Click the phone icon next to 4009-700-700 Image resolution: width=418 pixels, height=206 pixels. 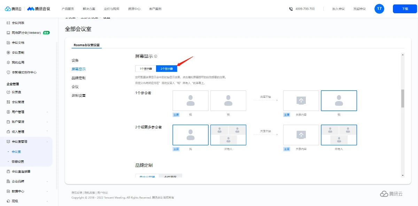291,9
